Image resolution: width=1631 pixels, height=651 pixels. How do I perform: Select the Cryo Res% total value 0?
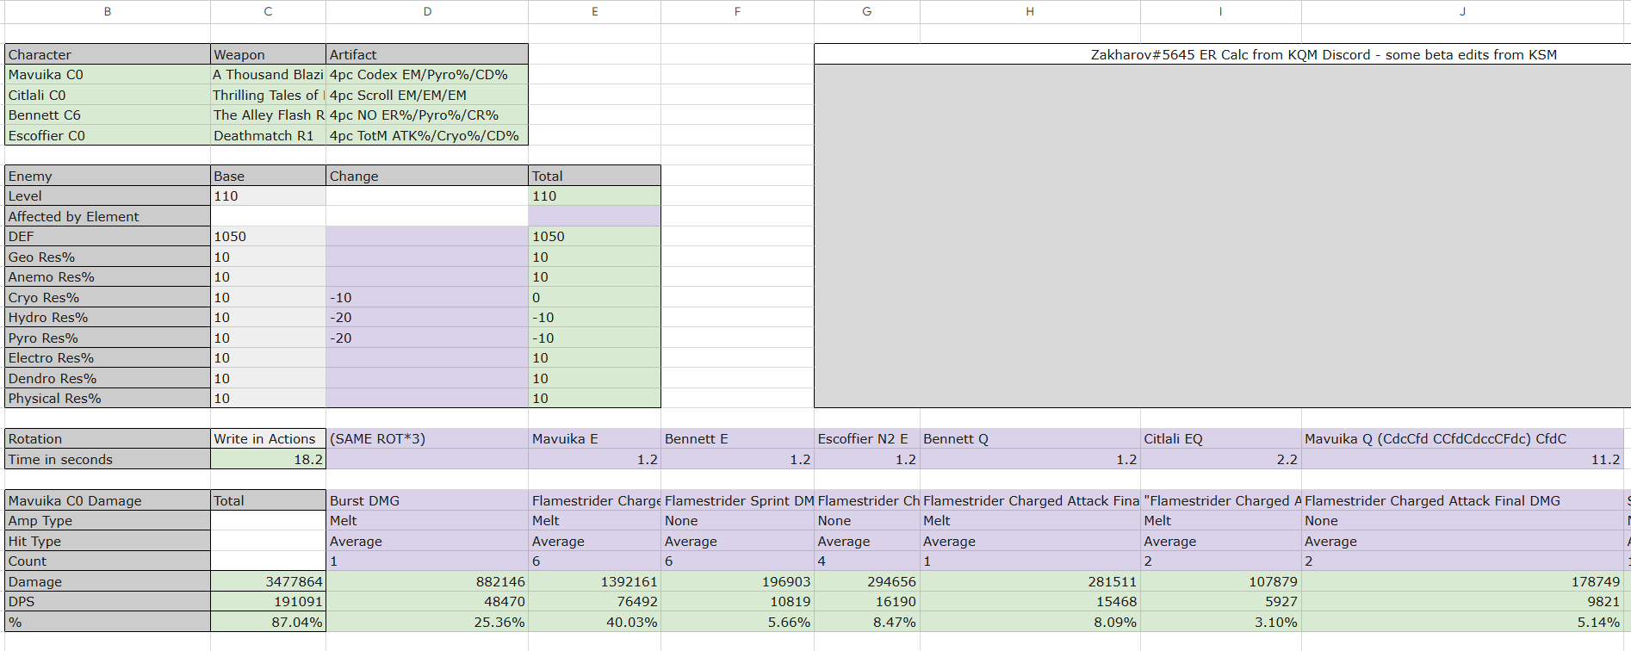coord(594,297)
